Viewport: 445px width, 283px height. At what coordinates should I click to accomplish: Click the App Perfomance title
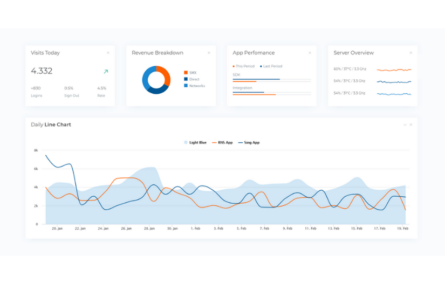coord(254,53)
